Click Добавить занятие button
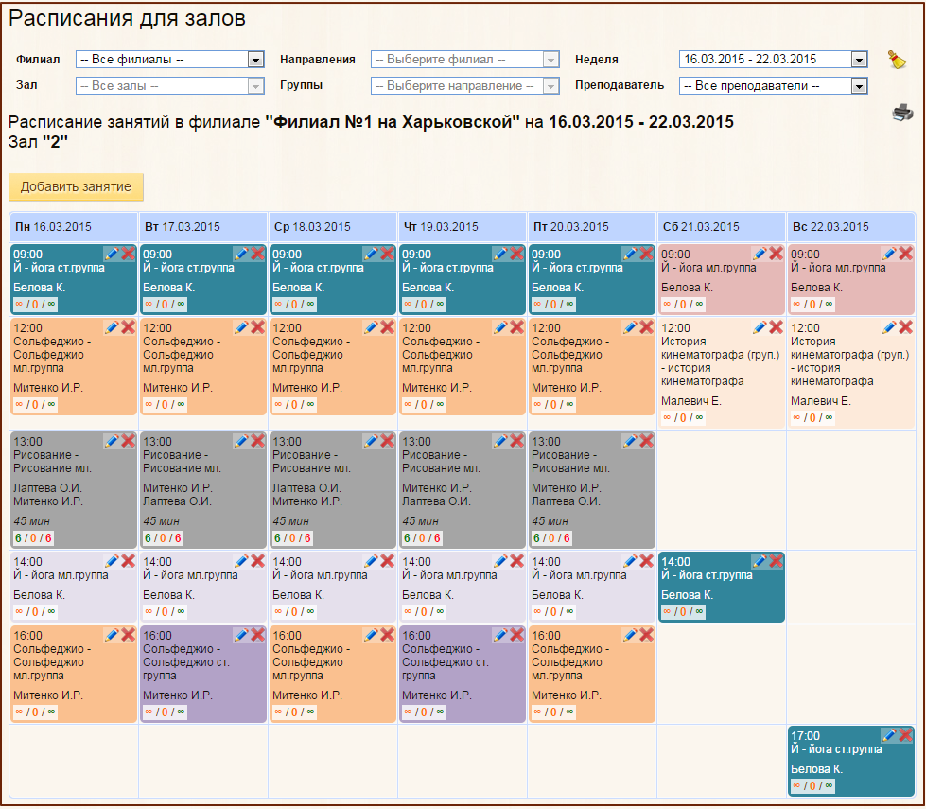Image resolution: width=926 pixels, height=809 pixels. point(76,186)
